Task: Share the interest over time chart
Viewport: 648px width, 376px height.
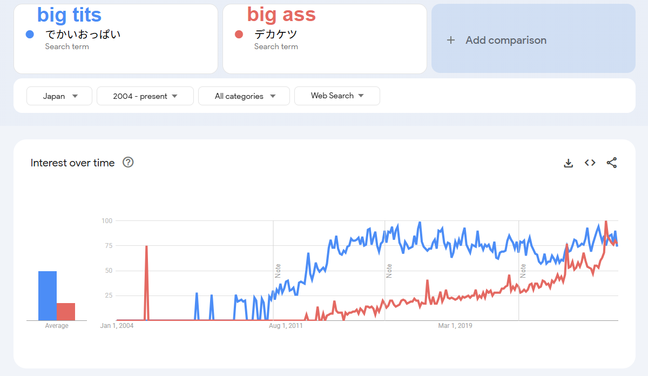Action: pyautogui.click(x=612, y=163)
